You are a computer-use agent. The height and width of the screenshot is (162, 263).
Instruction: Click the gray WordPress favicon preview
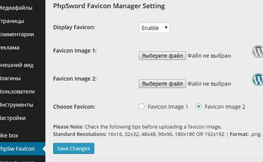[258, 51]
